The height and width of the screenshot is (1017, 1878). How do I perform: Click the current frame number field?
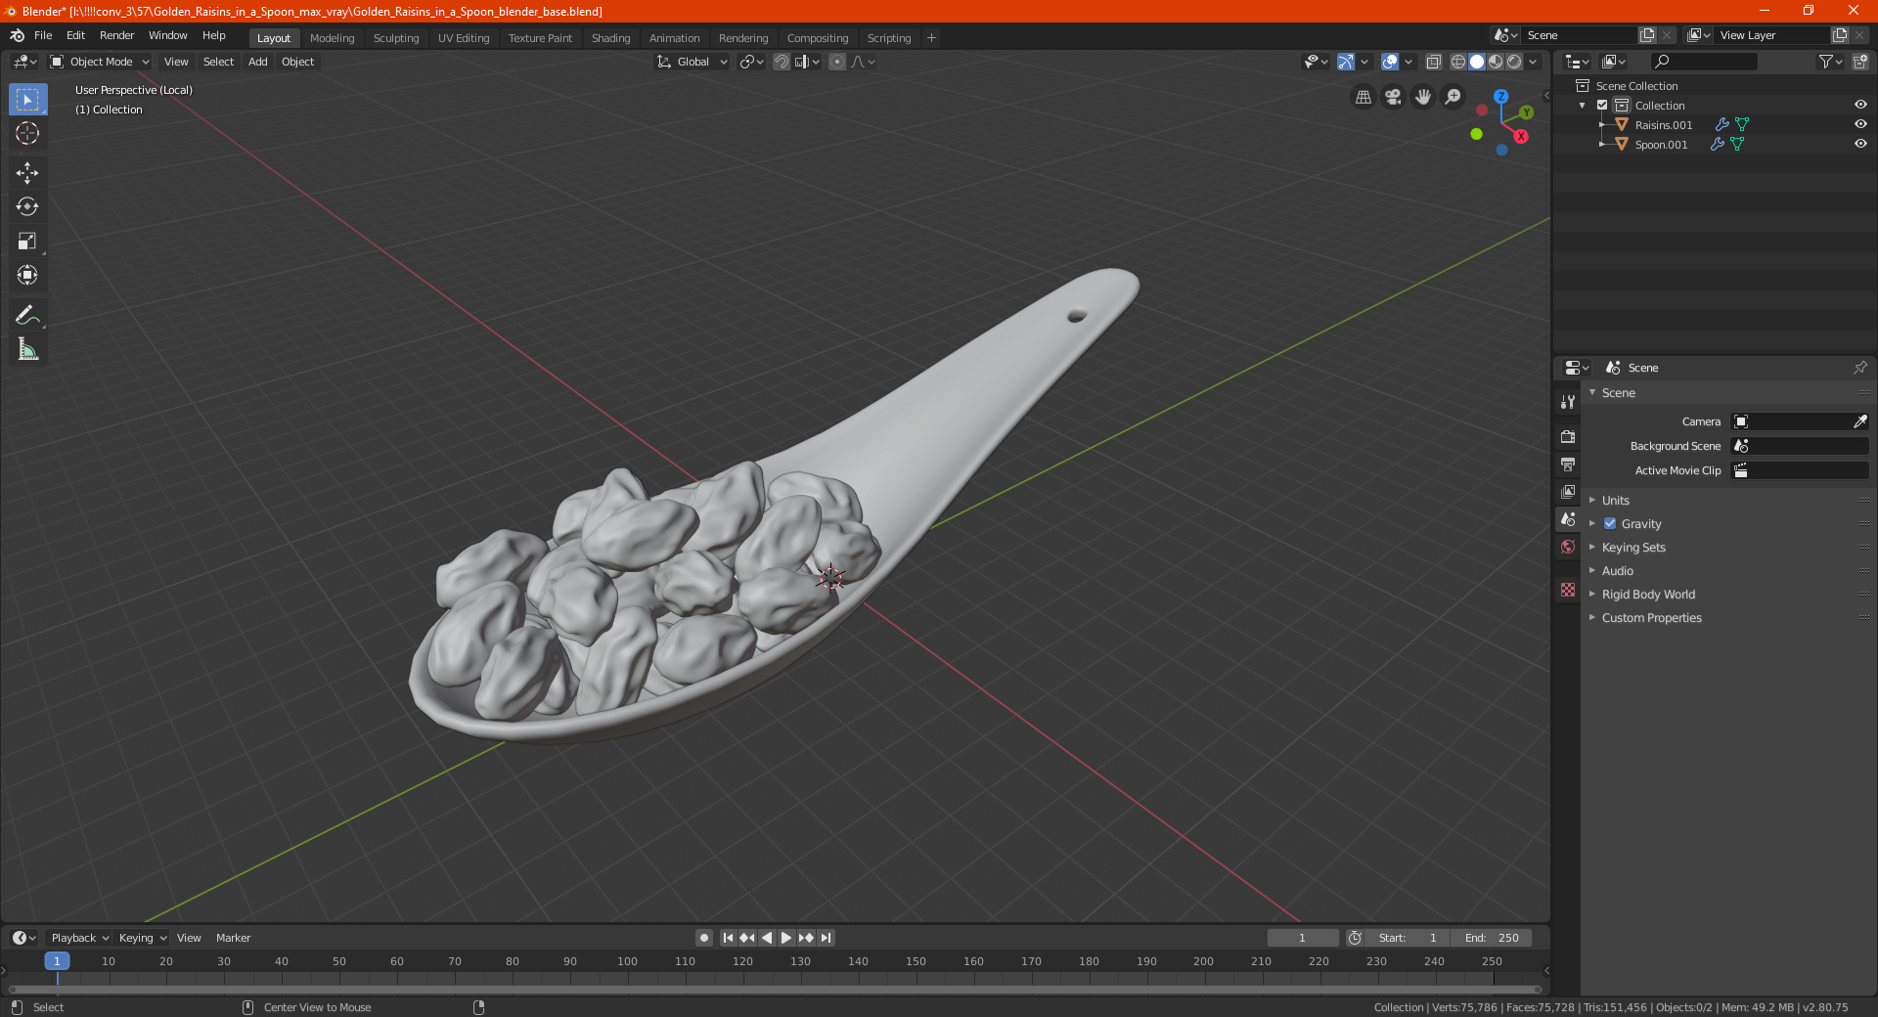click(x=1302, y=938)
